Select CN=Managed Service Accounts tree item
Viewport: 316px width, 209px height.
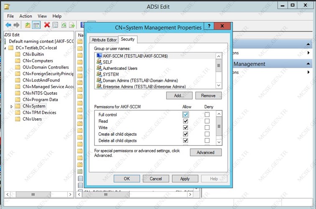[x=48, y=87]
